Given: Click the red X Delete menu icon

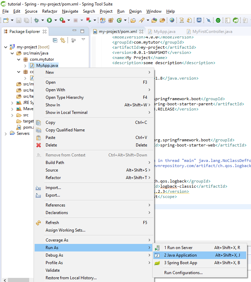Looking at the screenshot, I should pos(38,145).
